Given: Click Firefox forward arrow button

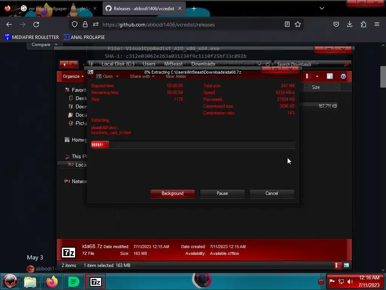Looking at the screenshot, I should pos(23,25).
